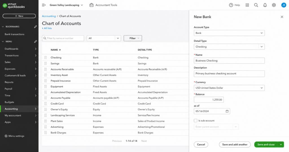The width and height of the screenshot is (289, 152).
Task: Open the JS user profile avatar
Action: tap(284, 5)
